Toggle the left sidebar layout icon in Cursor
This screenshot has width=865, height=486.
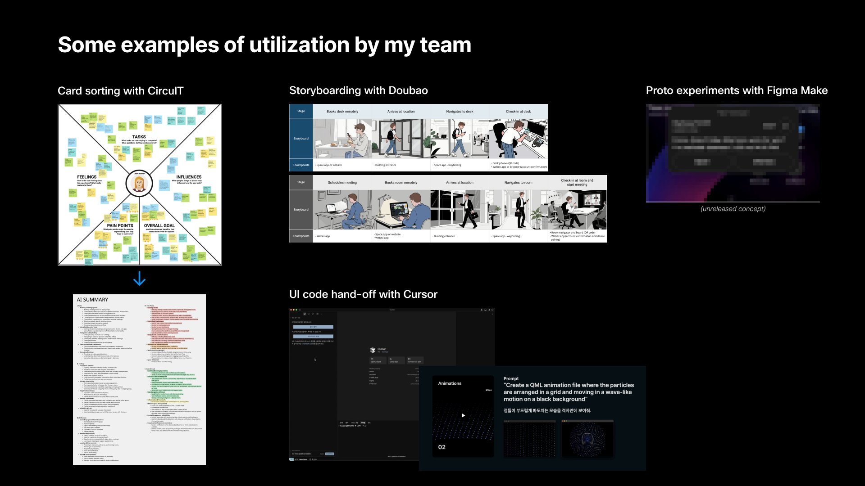coord(482,310)
